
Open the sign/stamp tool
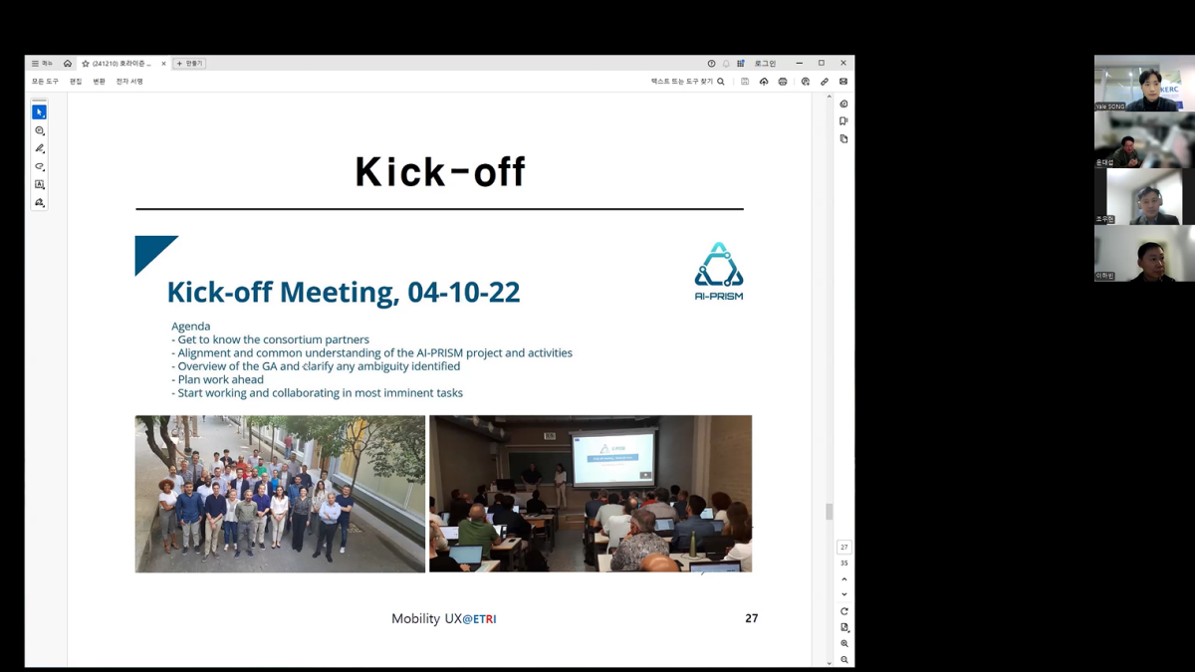pyautogui.click(x=40, y=202)
